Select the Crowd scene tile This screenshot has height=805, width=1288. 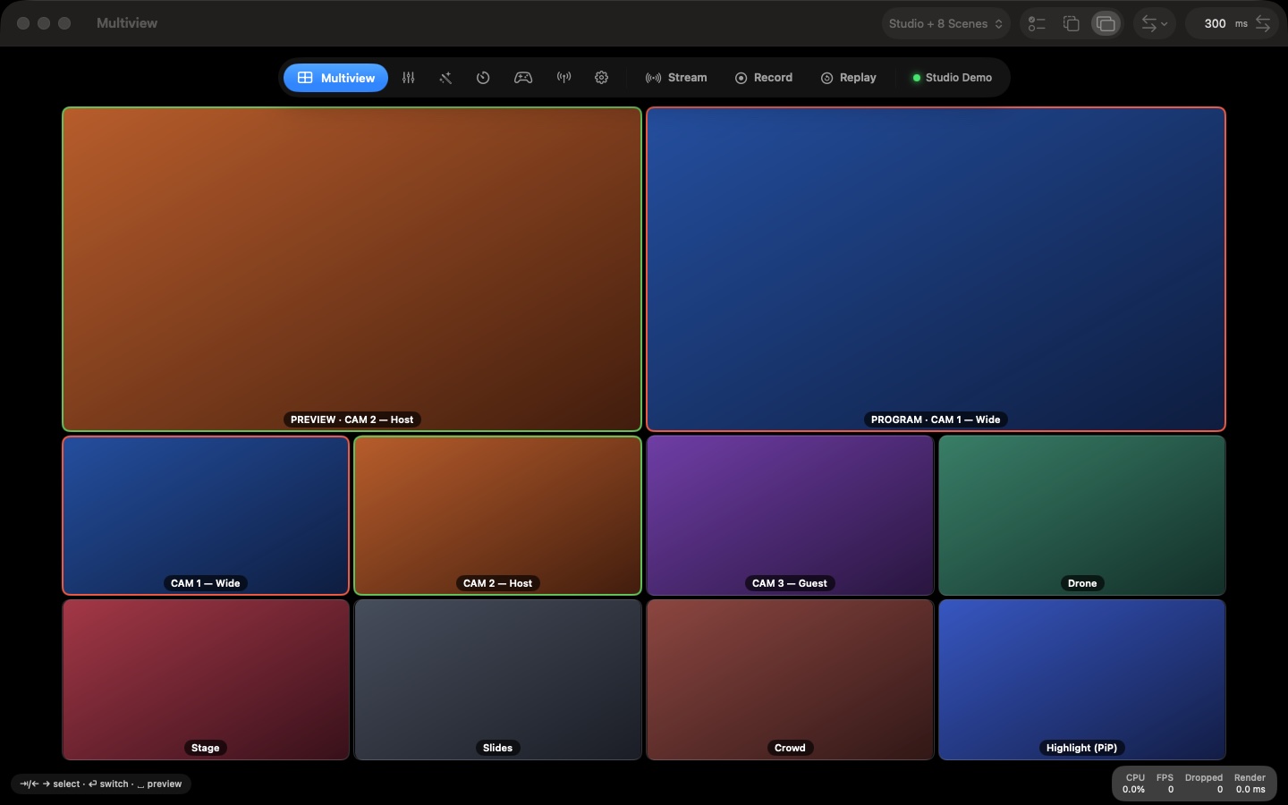click(x=790, y=680)
